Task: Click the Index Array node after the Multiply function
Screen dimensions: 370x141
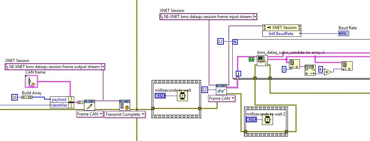Action: point(347,66)
